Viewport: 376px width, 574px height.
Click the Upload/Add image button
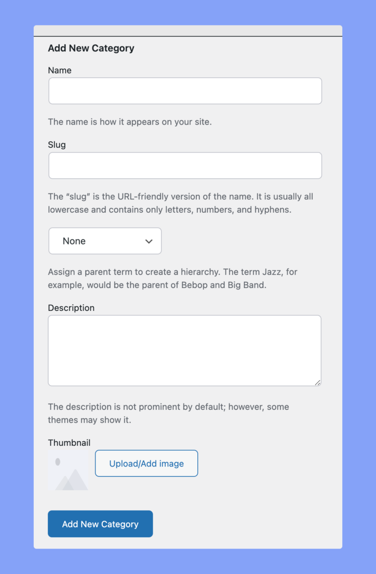(x=146, y=463)
